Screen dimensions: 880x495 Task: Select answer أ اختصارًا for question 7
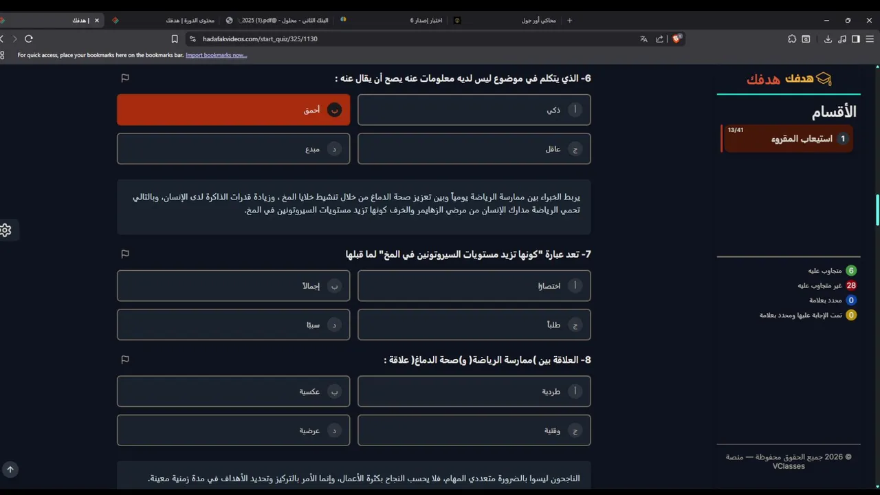(474, 285)
